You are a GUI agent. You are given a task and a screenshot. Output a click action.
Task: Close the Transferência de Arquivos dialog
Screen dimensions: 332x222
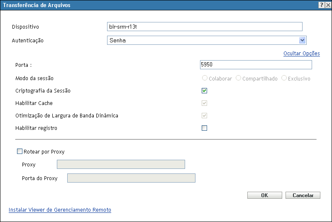point(328,5)
